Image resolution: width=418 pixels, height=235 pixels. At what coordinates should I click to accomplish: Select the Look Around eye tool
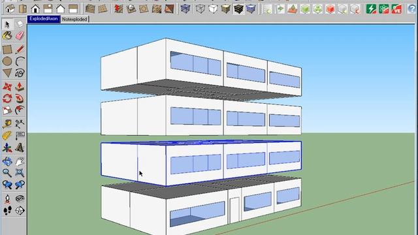coord(20,198)
